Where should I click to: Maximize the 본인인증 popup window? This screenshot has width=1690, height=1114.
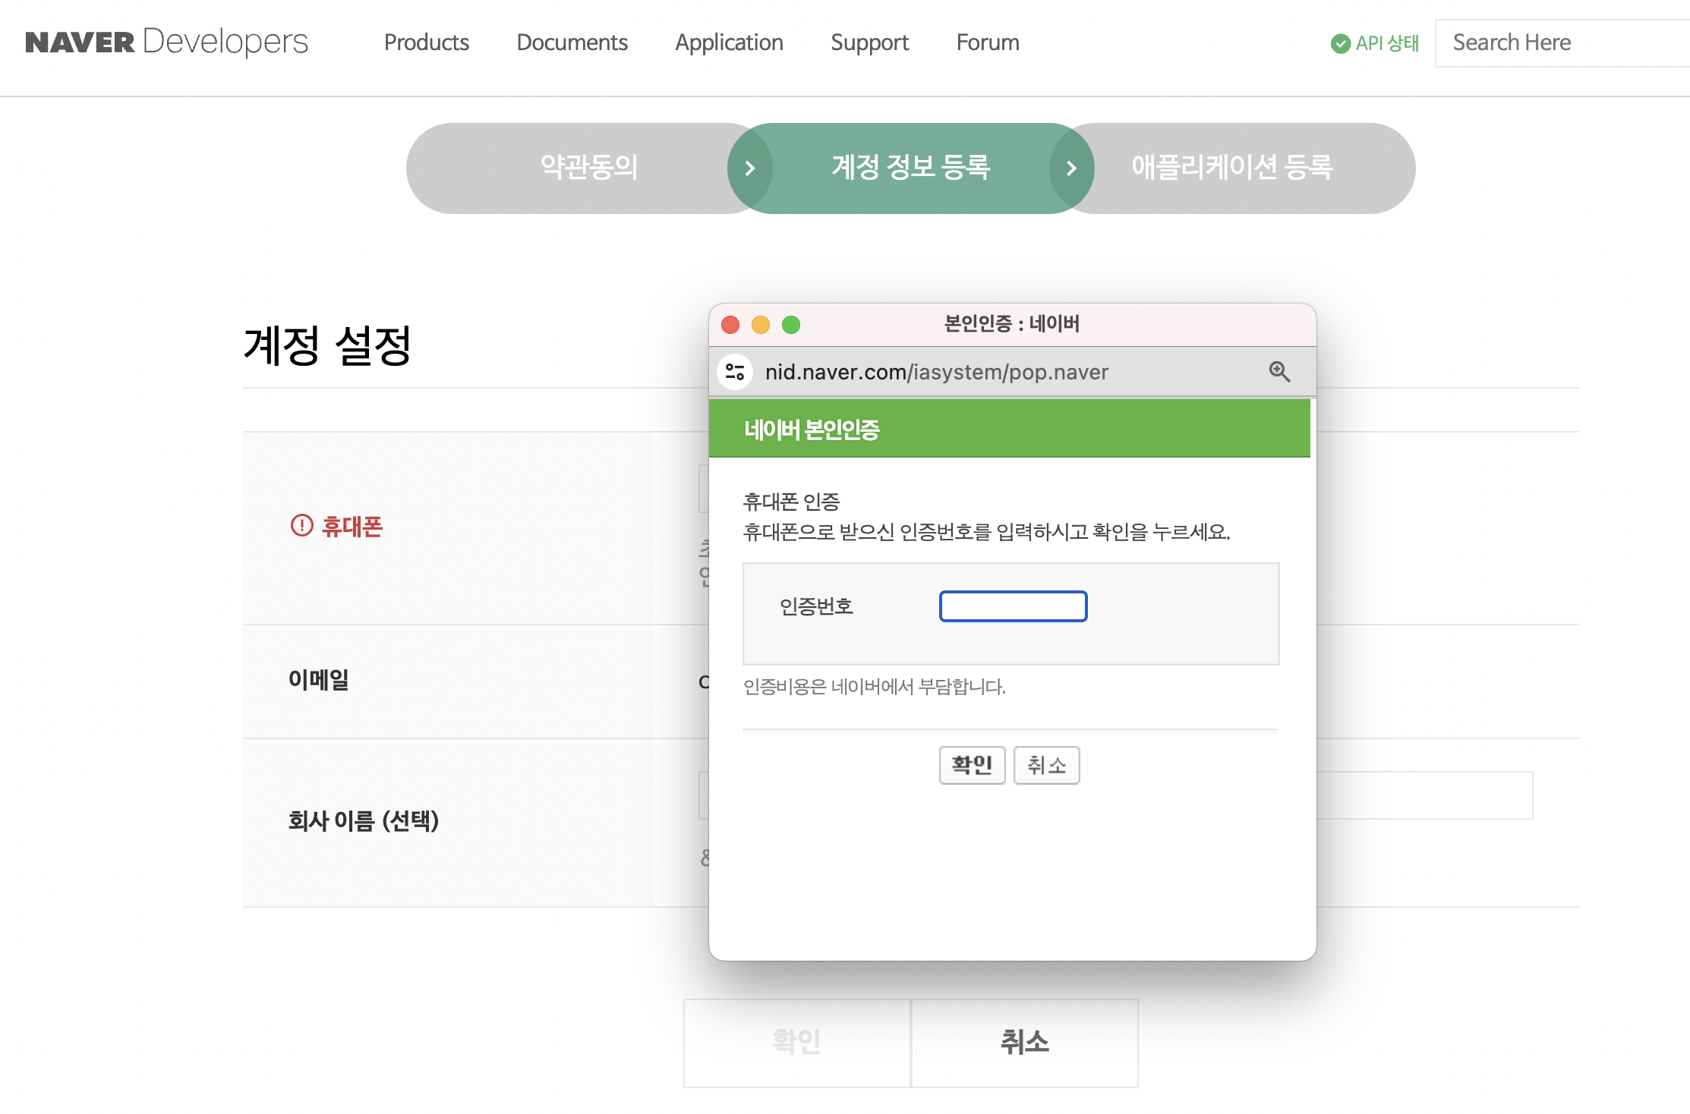point(791,325)
